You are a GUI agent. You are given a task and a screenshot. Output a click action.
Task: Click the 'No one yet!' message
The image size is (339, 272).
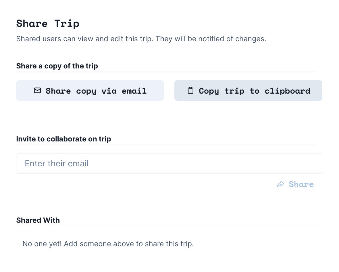pyautogui.click(x=42, y=244)
